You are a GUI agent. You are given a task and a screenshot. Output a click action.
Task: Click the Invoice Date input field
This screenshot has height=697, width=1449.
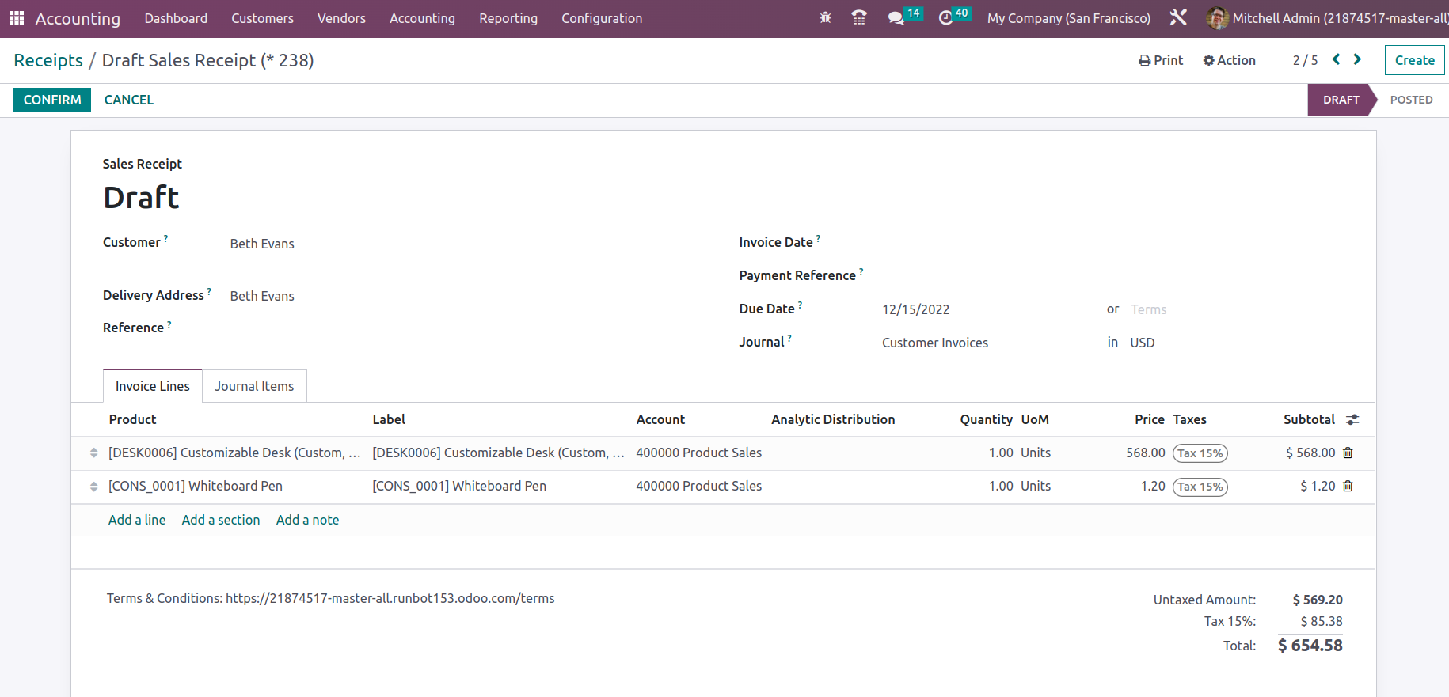point(1112,243)
